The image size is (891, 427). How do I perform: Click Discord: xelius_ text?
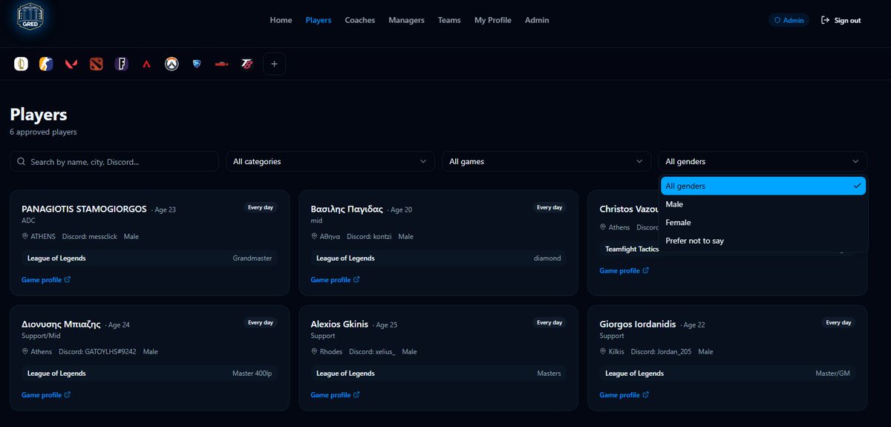372,352
